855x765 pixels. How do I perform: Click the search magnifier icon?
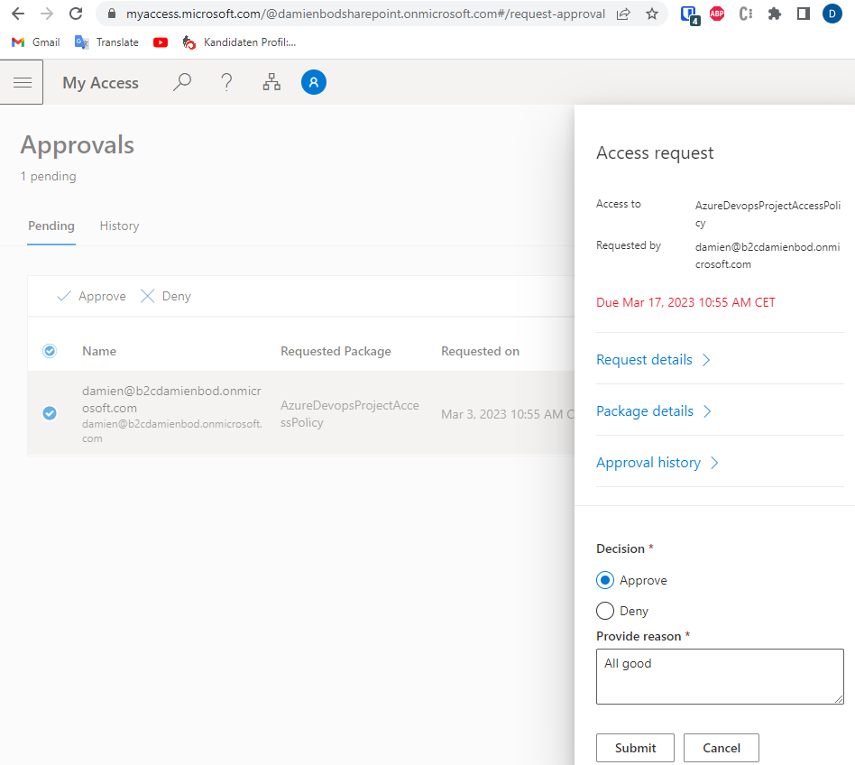(x=182, y=83)
